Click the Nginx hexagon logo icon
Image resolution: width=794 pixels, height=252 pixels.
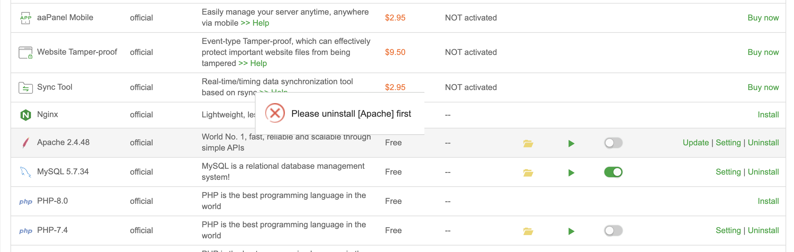25,115
